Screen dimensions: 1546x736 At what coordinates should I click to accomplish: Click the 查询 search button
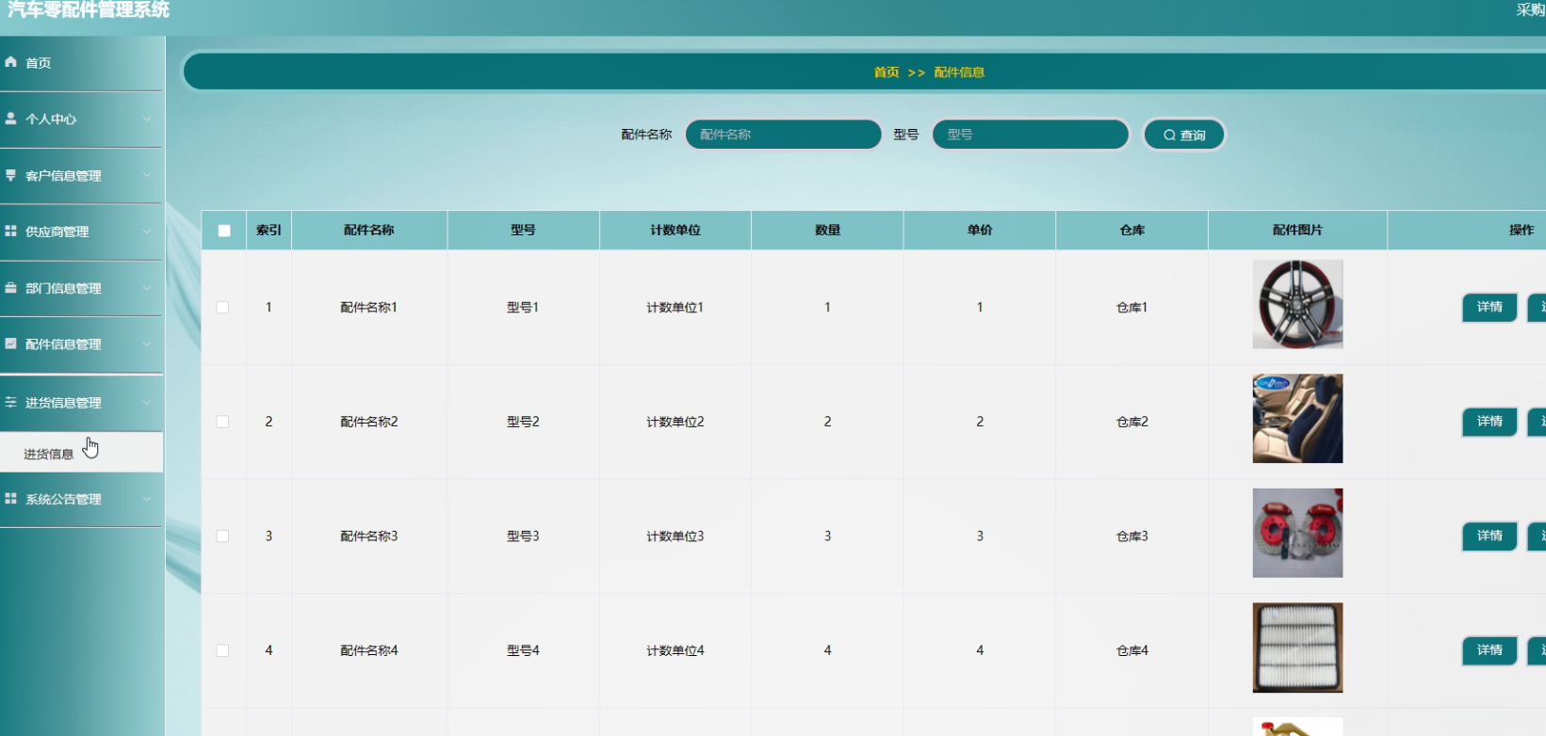[x=1184, y=135]
